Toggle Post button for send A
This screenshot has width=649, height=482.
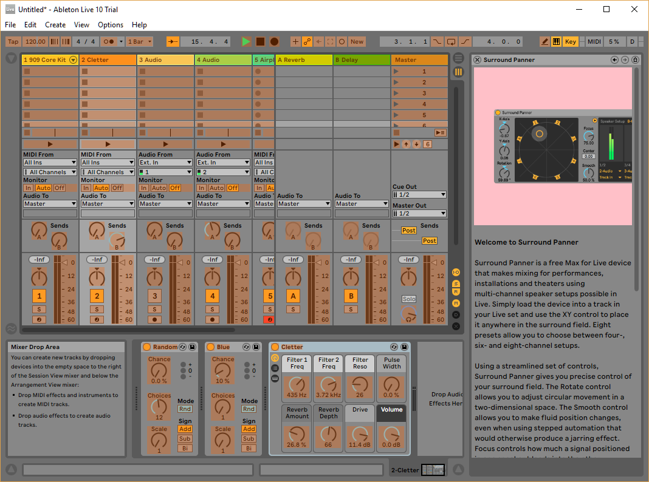point(408,231)
